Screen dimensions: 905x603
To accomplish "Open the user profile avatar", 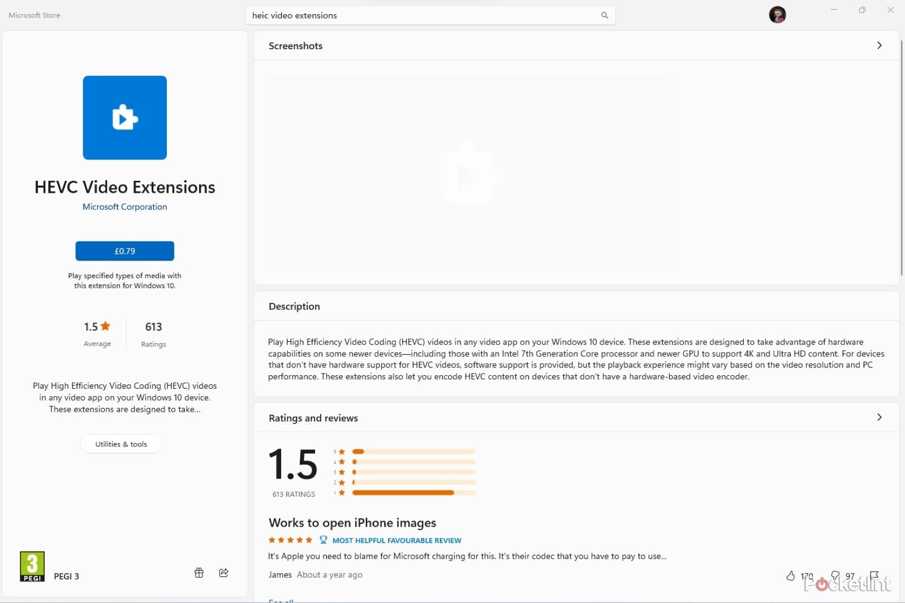I will coord(777,15).
